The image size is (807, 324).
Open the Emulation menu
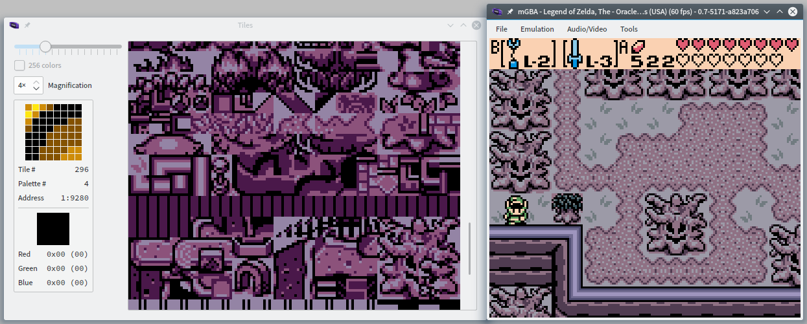point(537,29)
